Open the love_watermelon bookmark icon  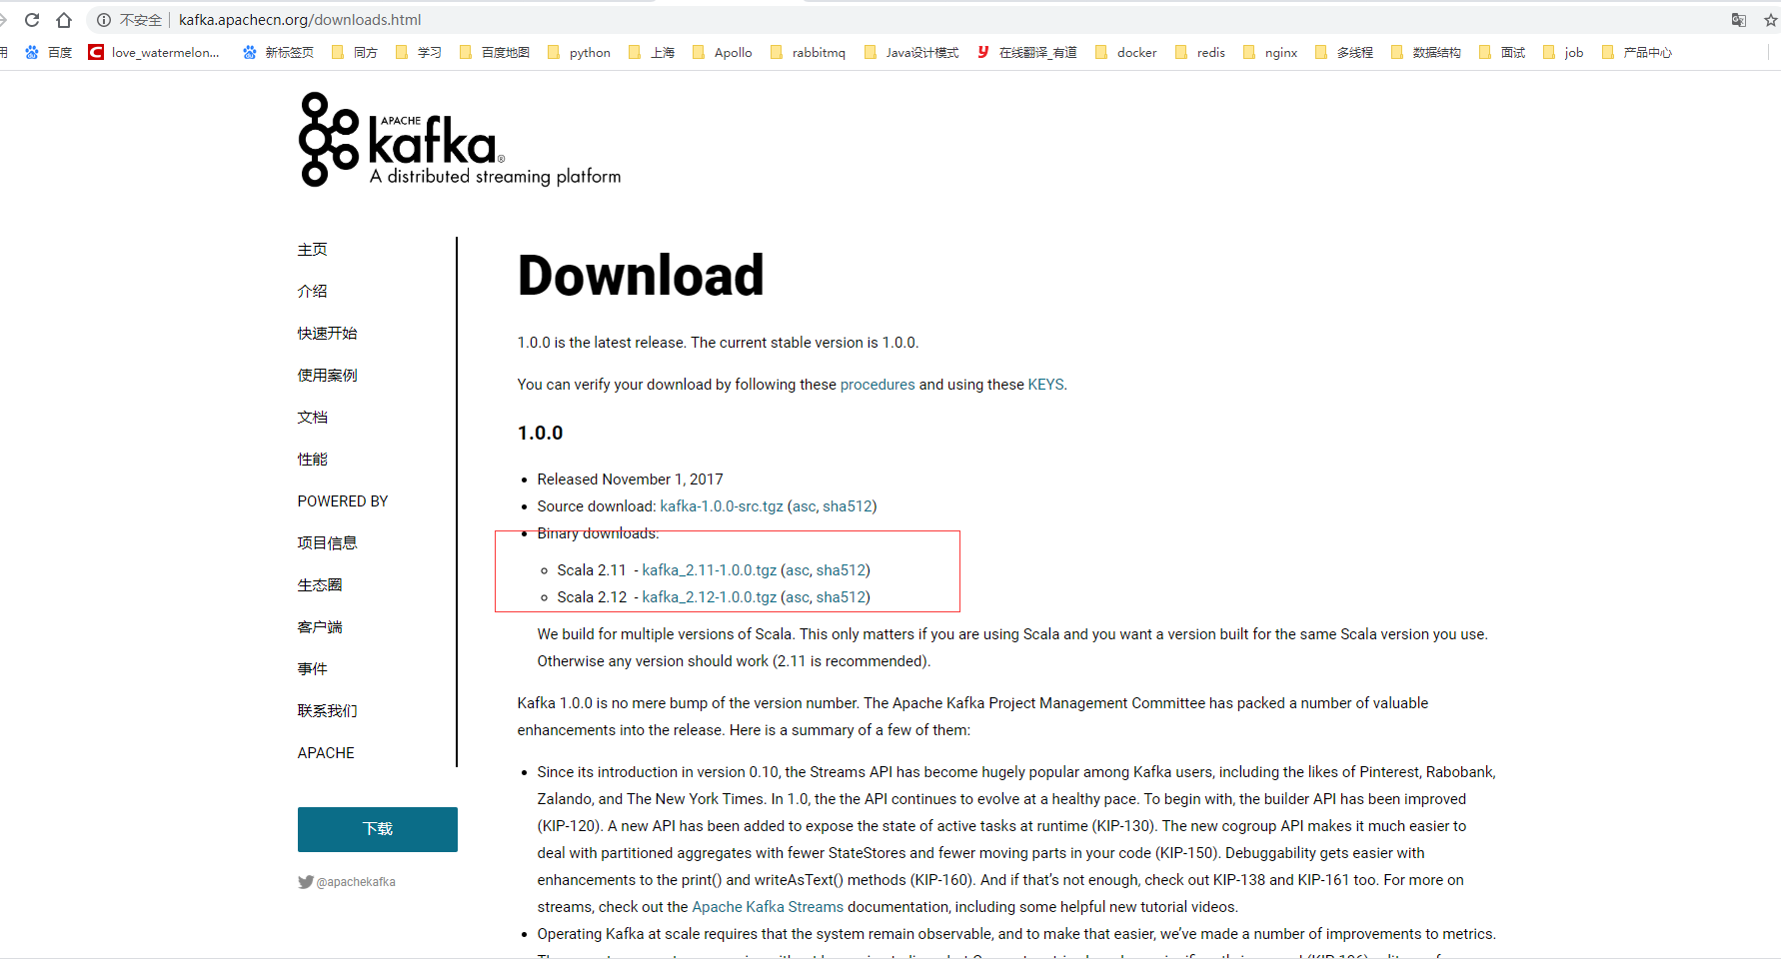click(95, 52)
